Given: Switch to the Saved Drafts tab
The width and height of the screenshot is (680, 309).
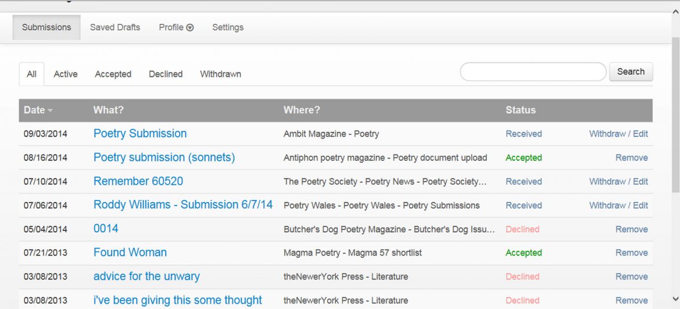Looking at the screenshot, I should (115, 27).
